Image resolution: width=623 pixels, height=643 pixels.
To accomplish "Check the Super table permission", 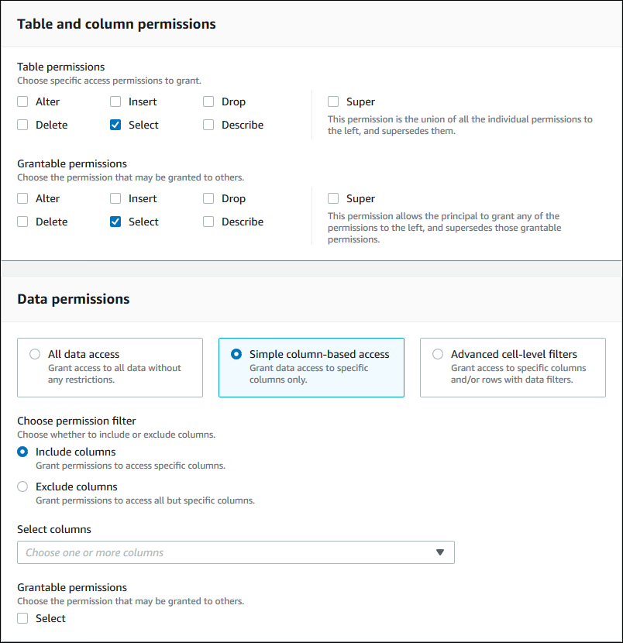I will pos(333,101).
